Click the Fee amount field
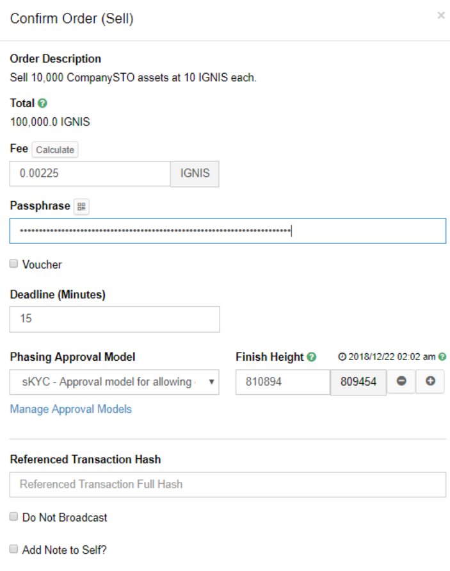Screen dimensions: 450x571 (90, 174)
